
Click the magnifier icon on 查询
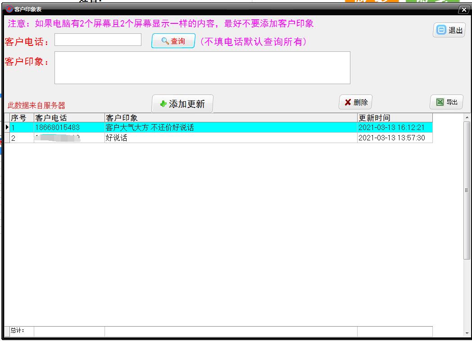165,41
